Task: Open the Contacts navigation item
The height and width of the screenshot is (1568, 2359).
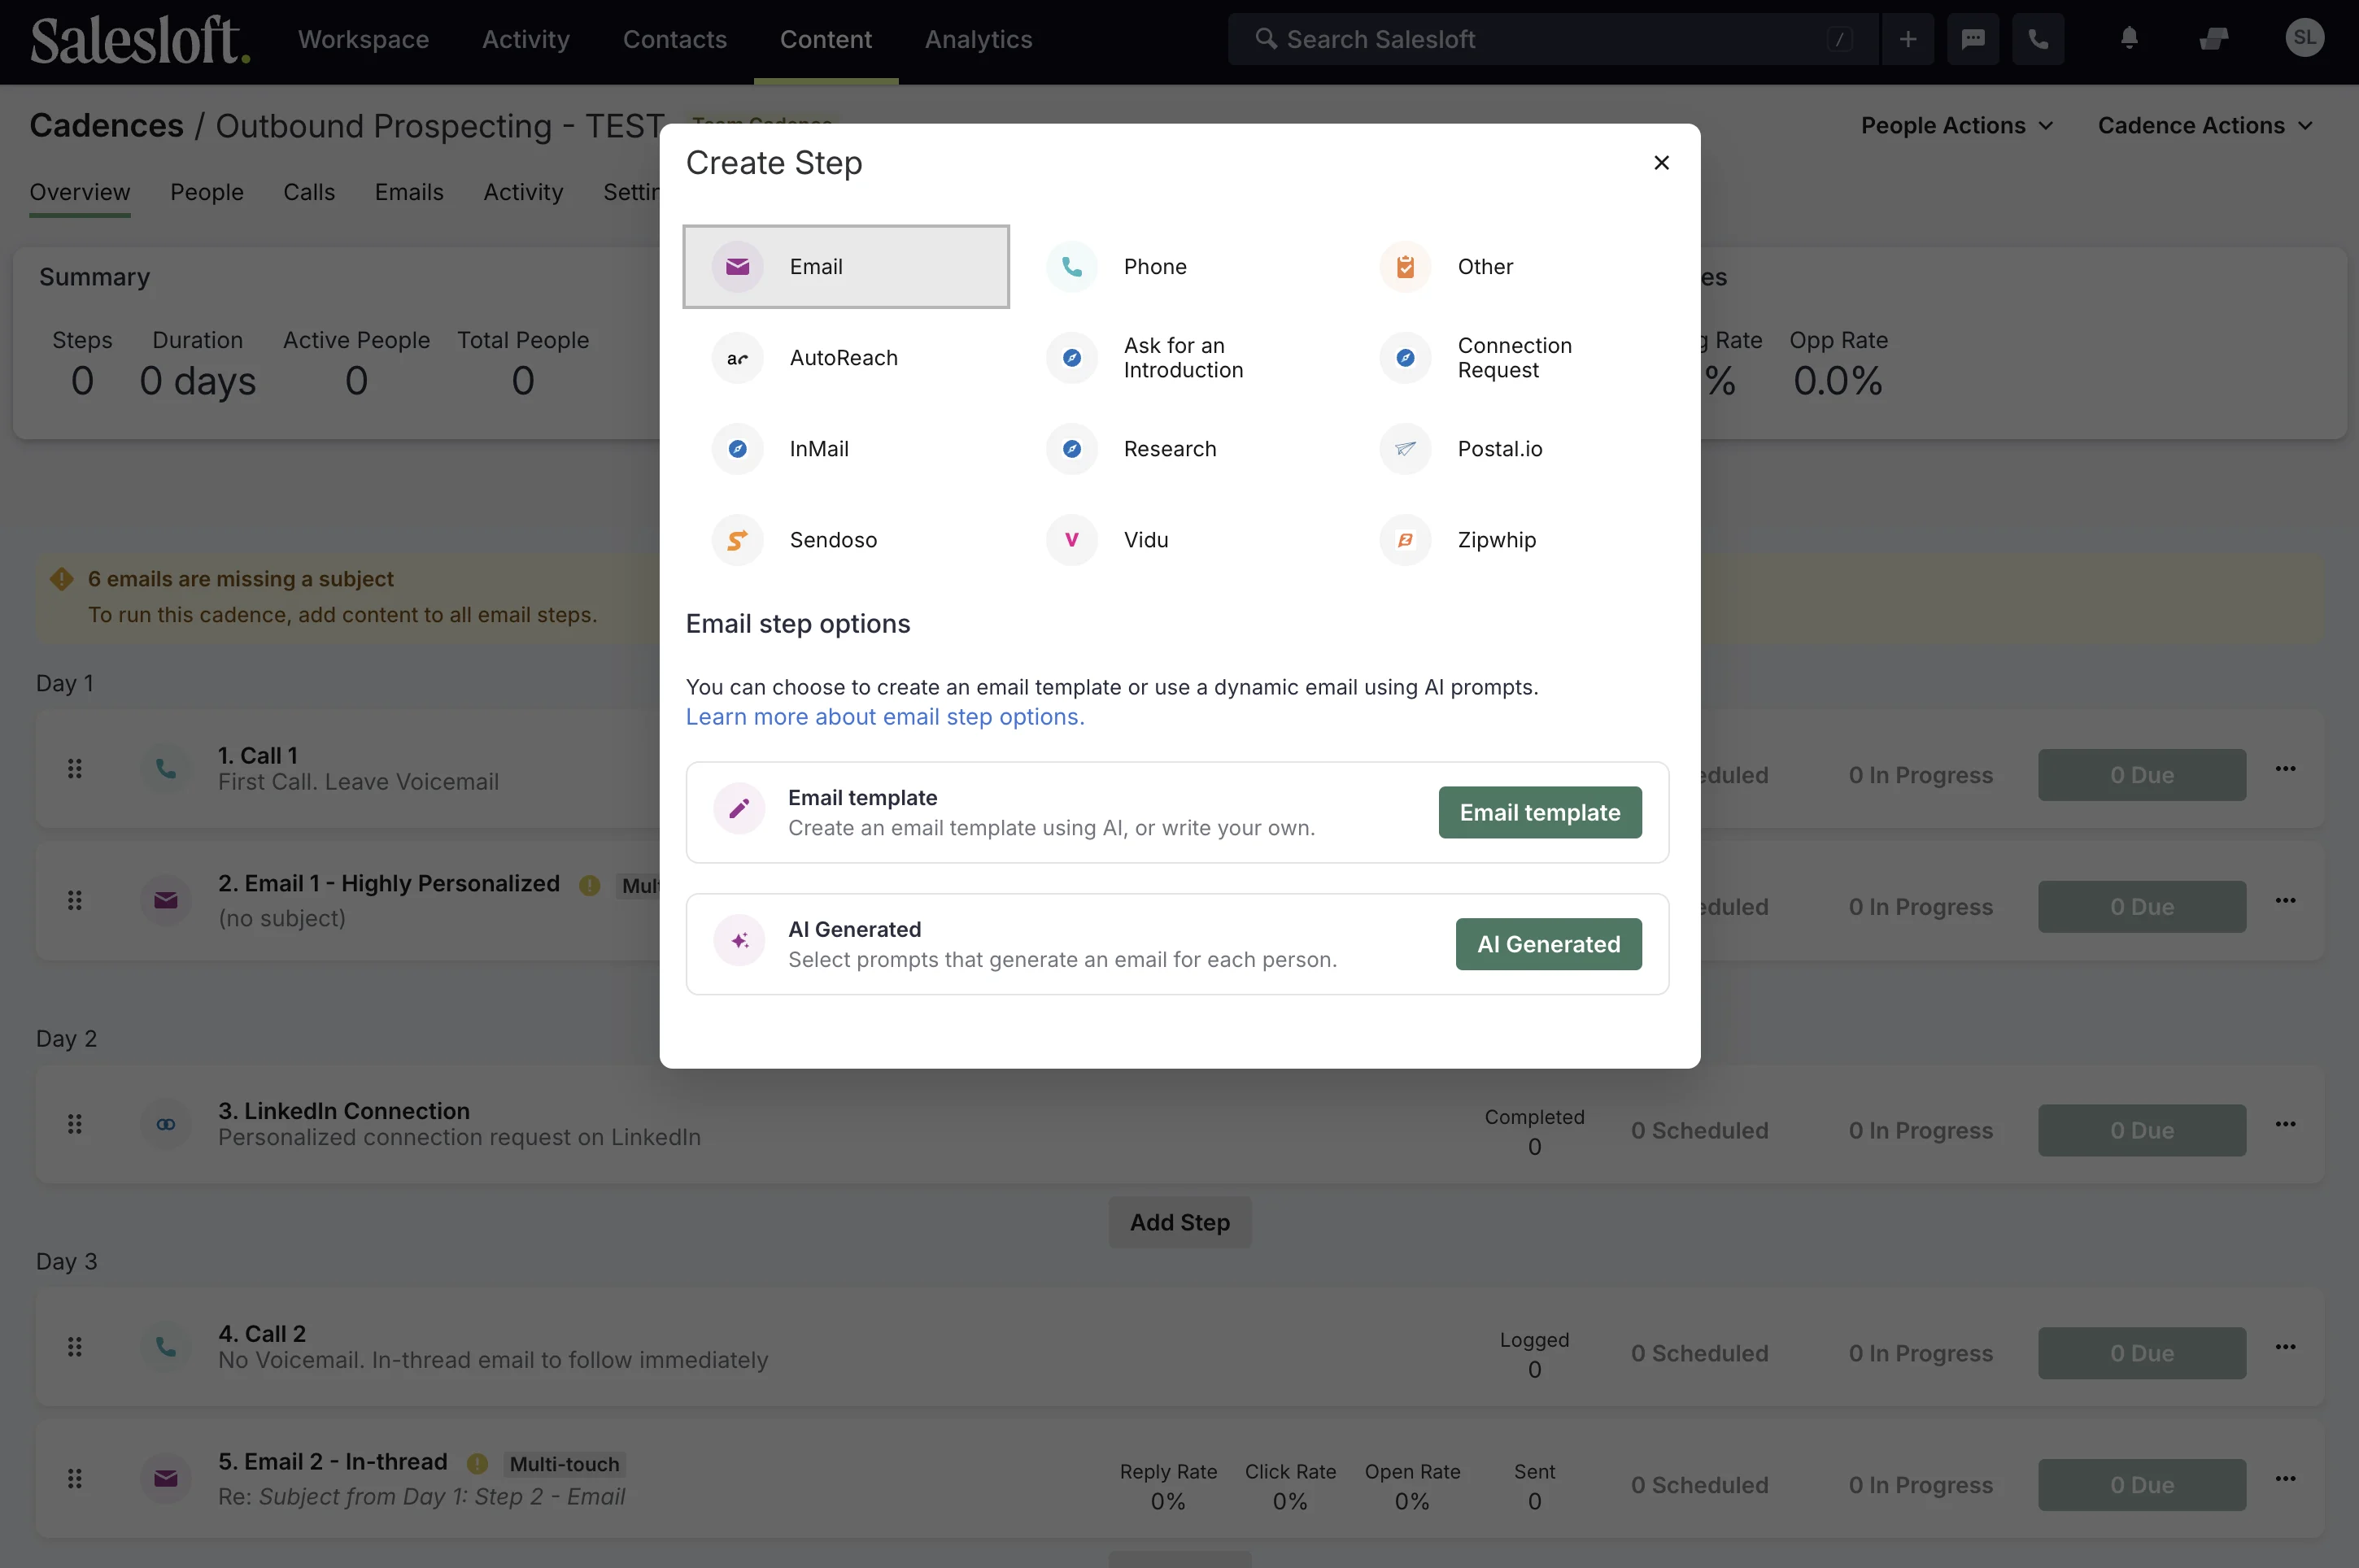Action: pyautogui.click(x=675, y=39)
